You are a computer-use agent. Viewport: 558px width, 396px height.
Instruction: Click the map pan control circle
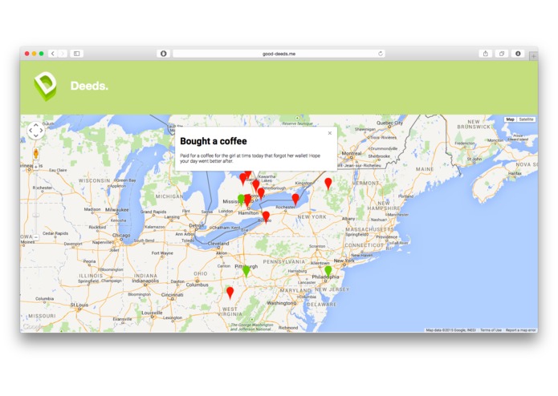click(x=35, y=131)
